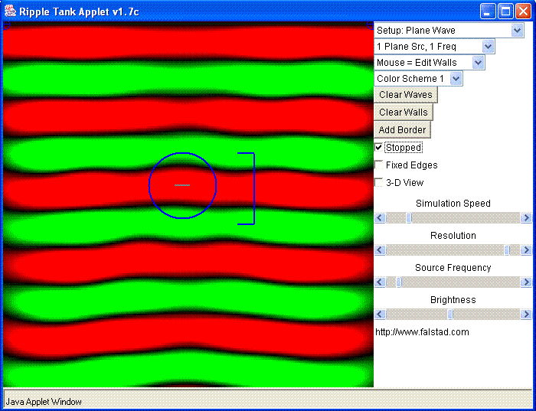The height and width of the screenshot is (411, 536).
Task: Open the Setup: Plane Wave dropdown
Action: click(449, 31)
